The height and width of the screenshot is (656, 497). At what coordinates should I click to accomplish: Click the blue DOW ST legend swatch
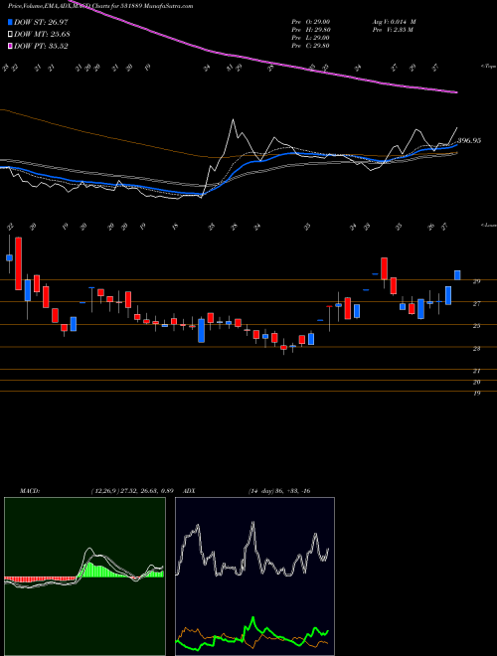(11, 23)
